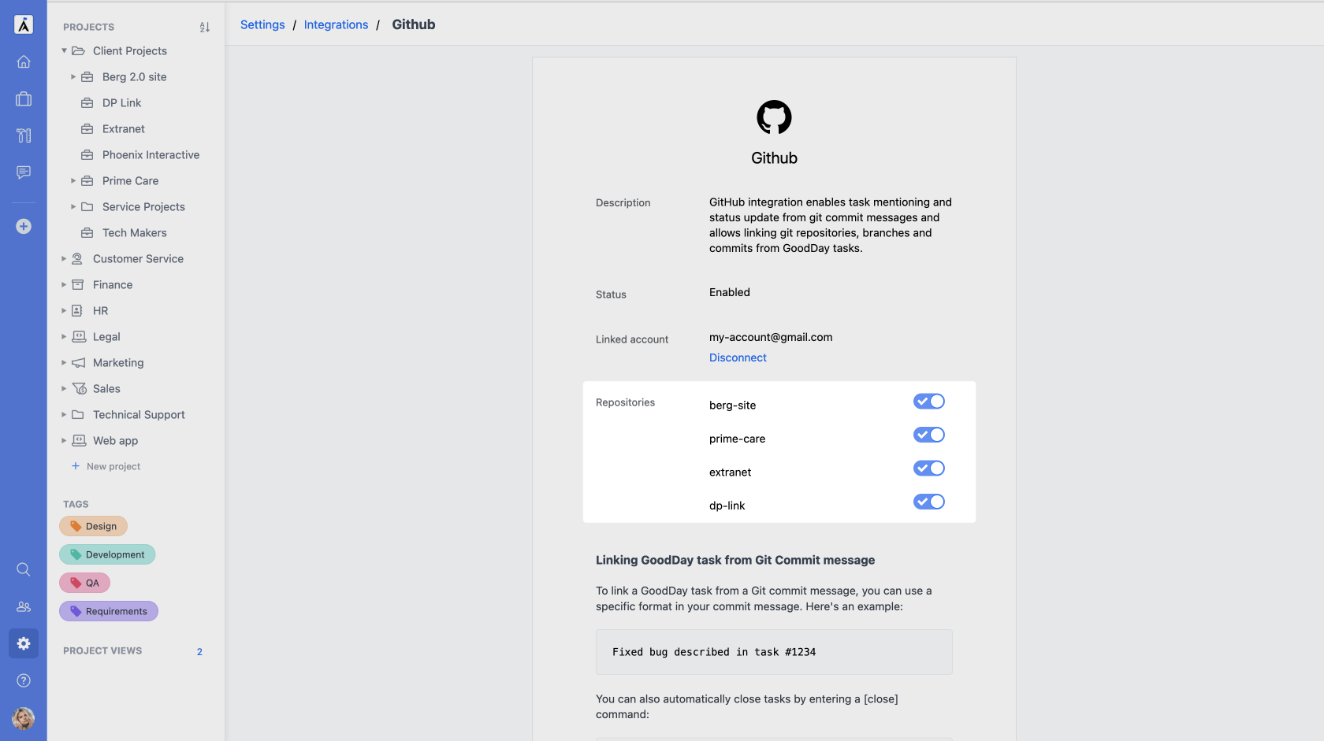Image resolution: width=1324 pixels, height=741 pixels.
Task: Click the DP Link briefcase icon
Action: click(x=87, y=102)
